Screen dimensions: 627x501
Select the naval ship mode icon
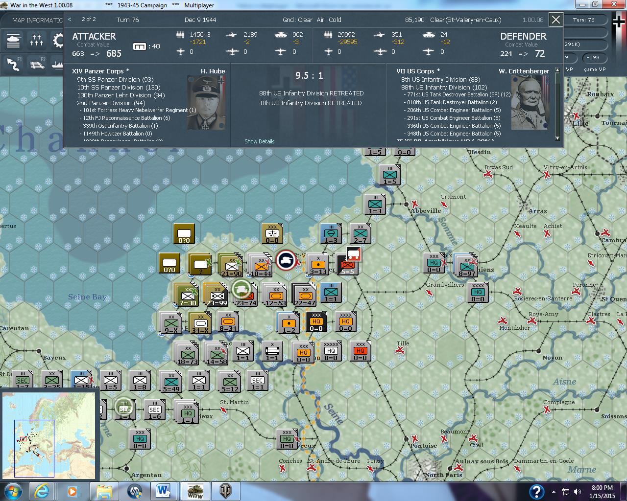point(57,64)
